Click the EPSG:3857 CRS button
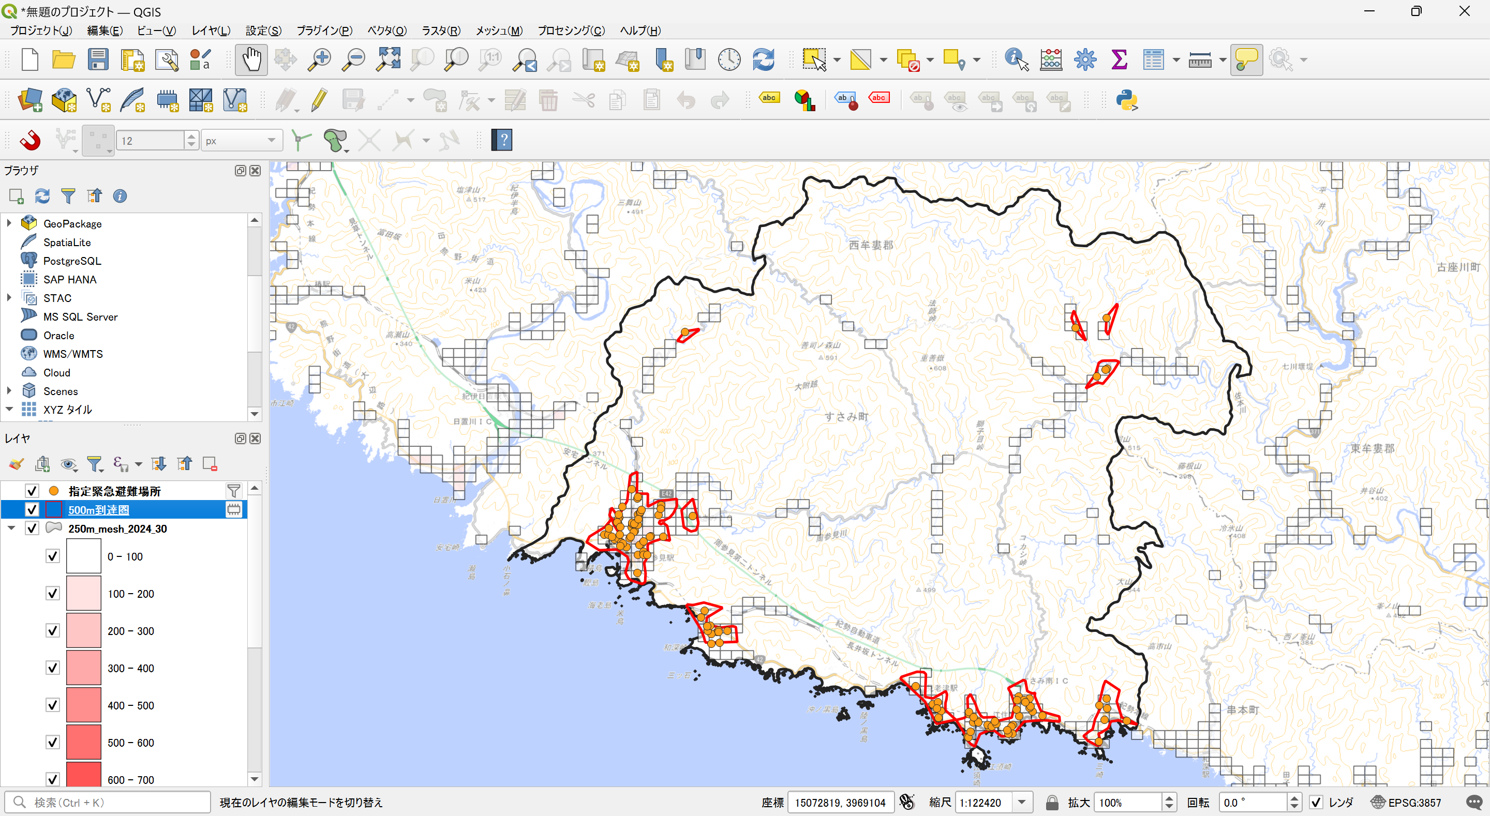The image size is (1490, 816). [x=1407, y=802]
